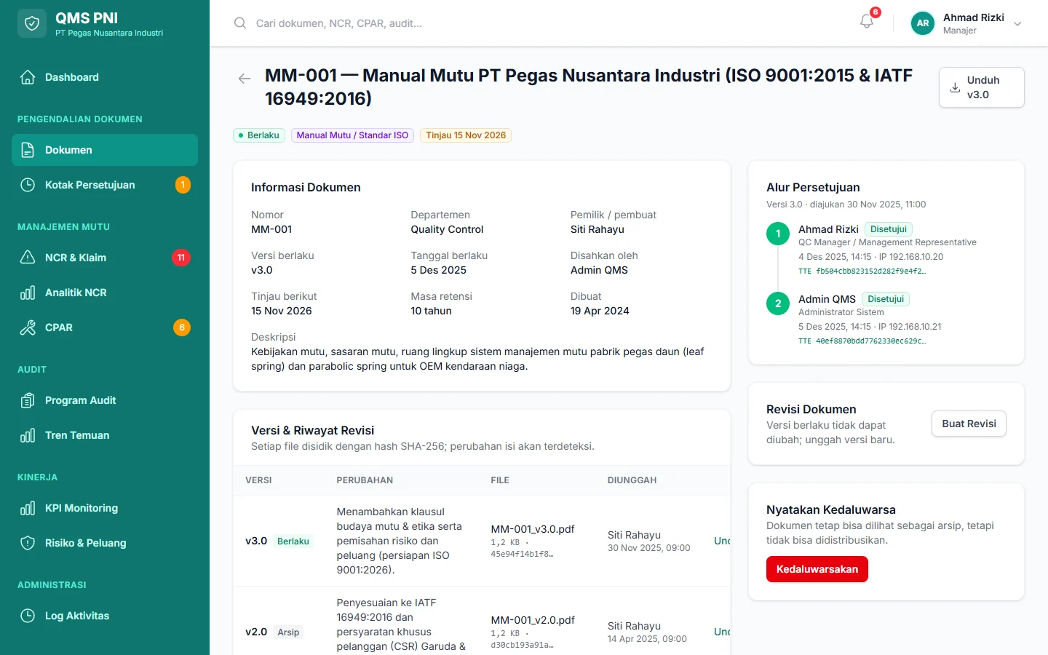Click the Tinjau 15 Nov 2026 badge
The height and width of the screenshot is (655, 1048).
coord(466,135)
